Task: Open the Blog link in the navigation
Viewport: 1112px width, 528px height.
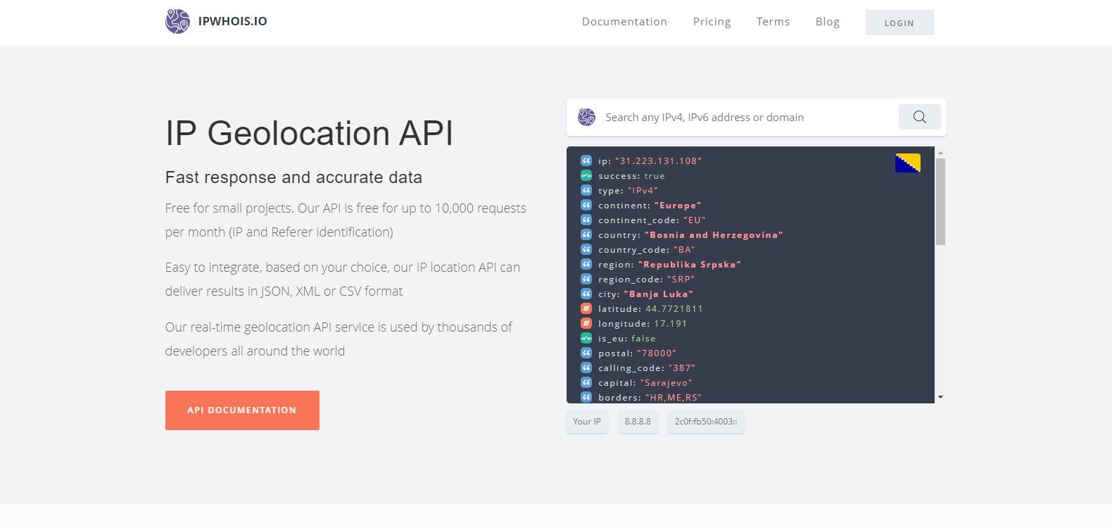Action: (x=828, y=22)
